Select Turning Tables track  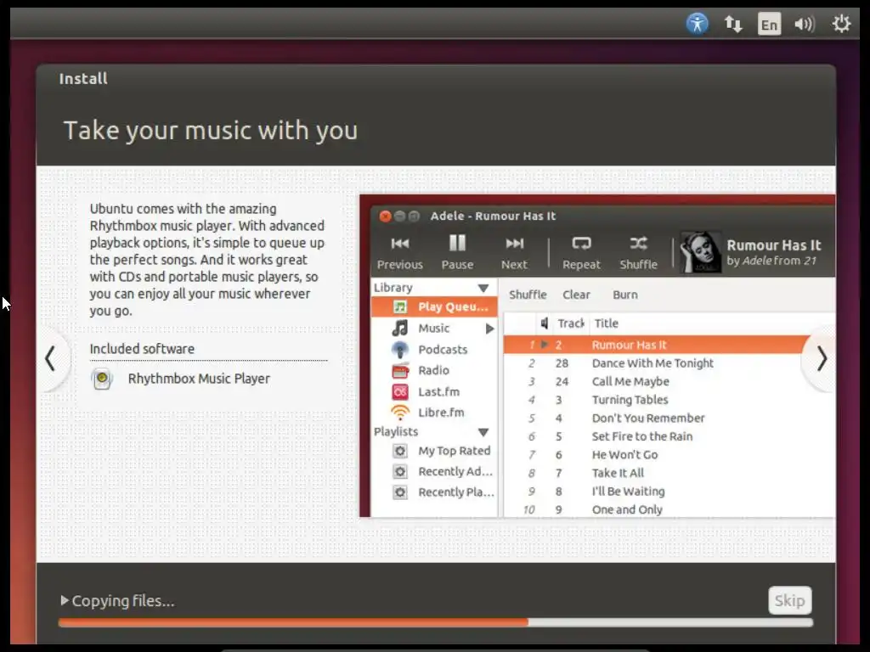(669, 400)
